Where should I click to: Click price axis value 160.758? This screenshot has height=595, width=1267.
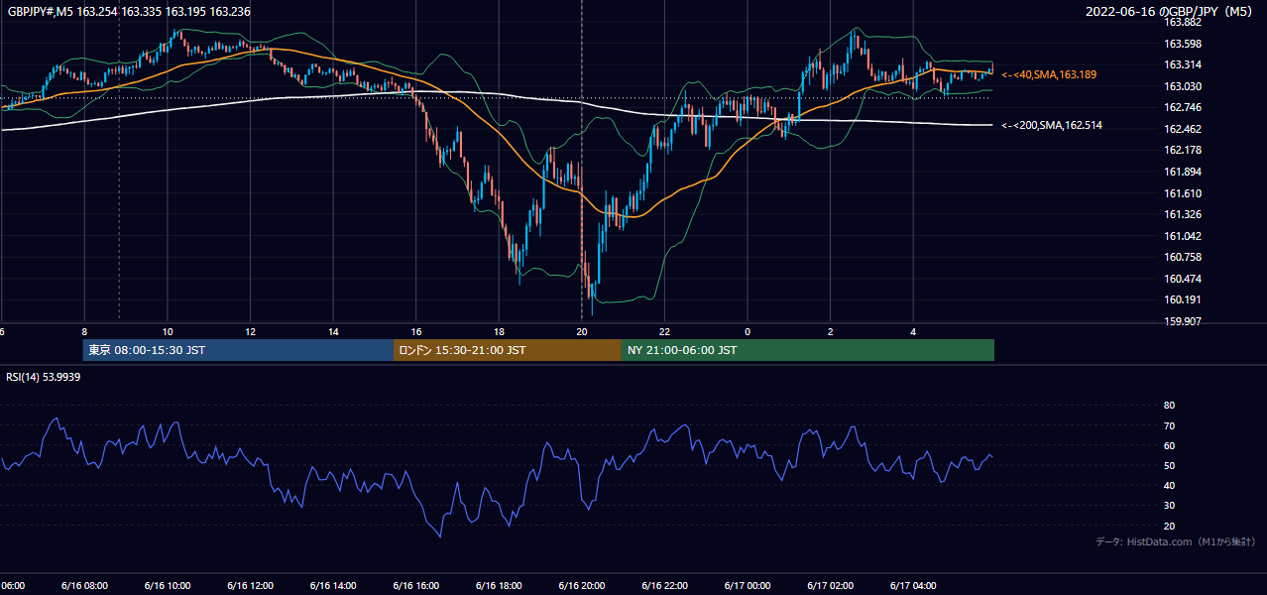[x=1182, y=257]
